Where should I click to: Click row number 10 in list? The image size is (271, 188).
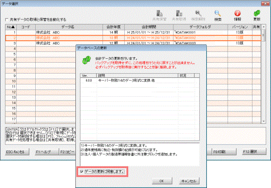(x=11, y=81)
